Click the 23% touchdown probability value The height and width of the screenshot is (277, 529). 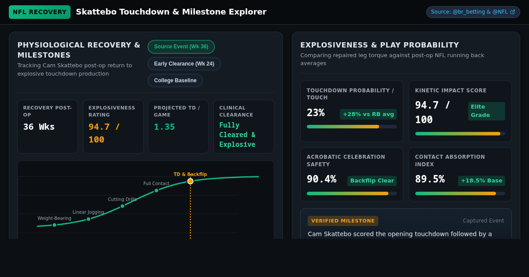coord(316,113)
